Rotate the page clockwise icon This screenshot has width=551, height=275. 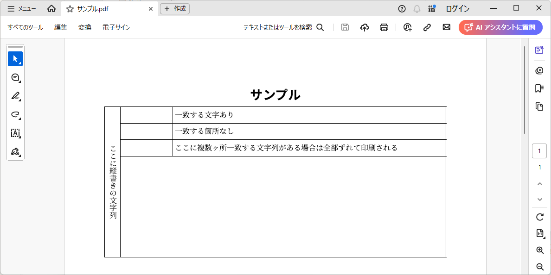(540, 217)
